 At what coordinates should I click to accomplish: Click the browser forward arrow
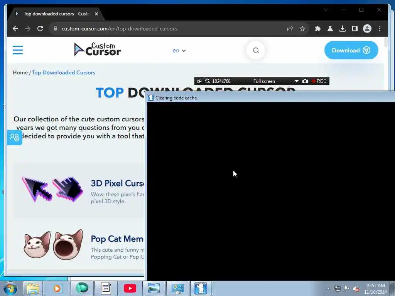click(x=28, y=29)
